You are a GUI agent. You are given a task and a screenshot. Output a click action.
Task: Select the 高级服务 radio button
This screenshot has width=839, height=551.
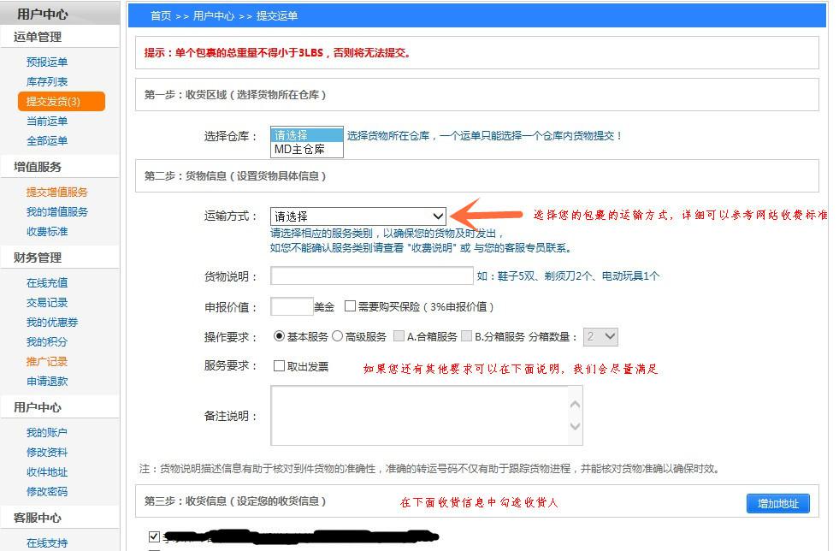tap(337, 337)
